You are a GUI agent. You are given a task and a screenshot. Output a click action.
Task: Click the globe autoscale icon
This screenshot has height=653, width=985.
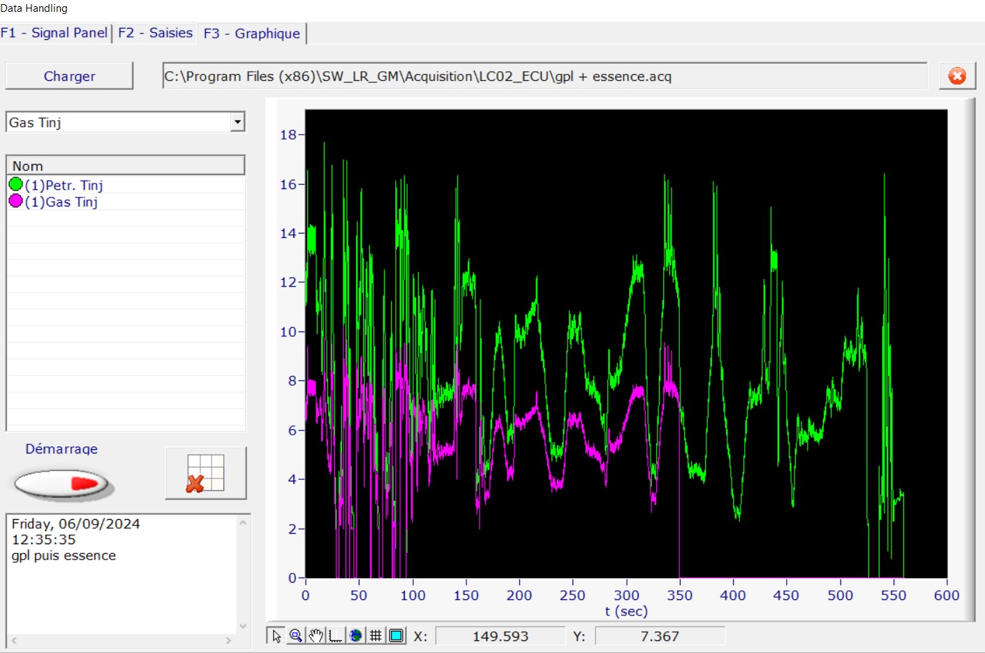tap(356, 636)
